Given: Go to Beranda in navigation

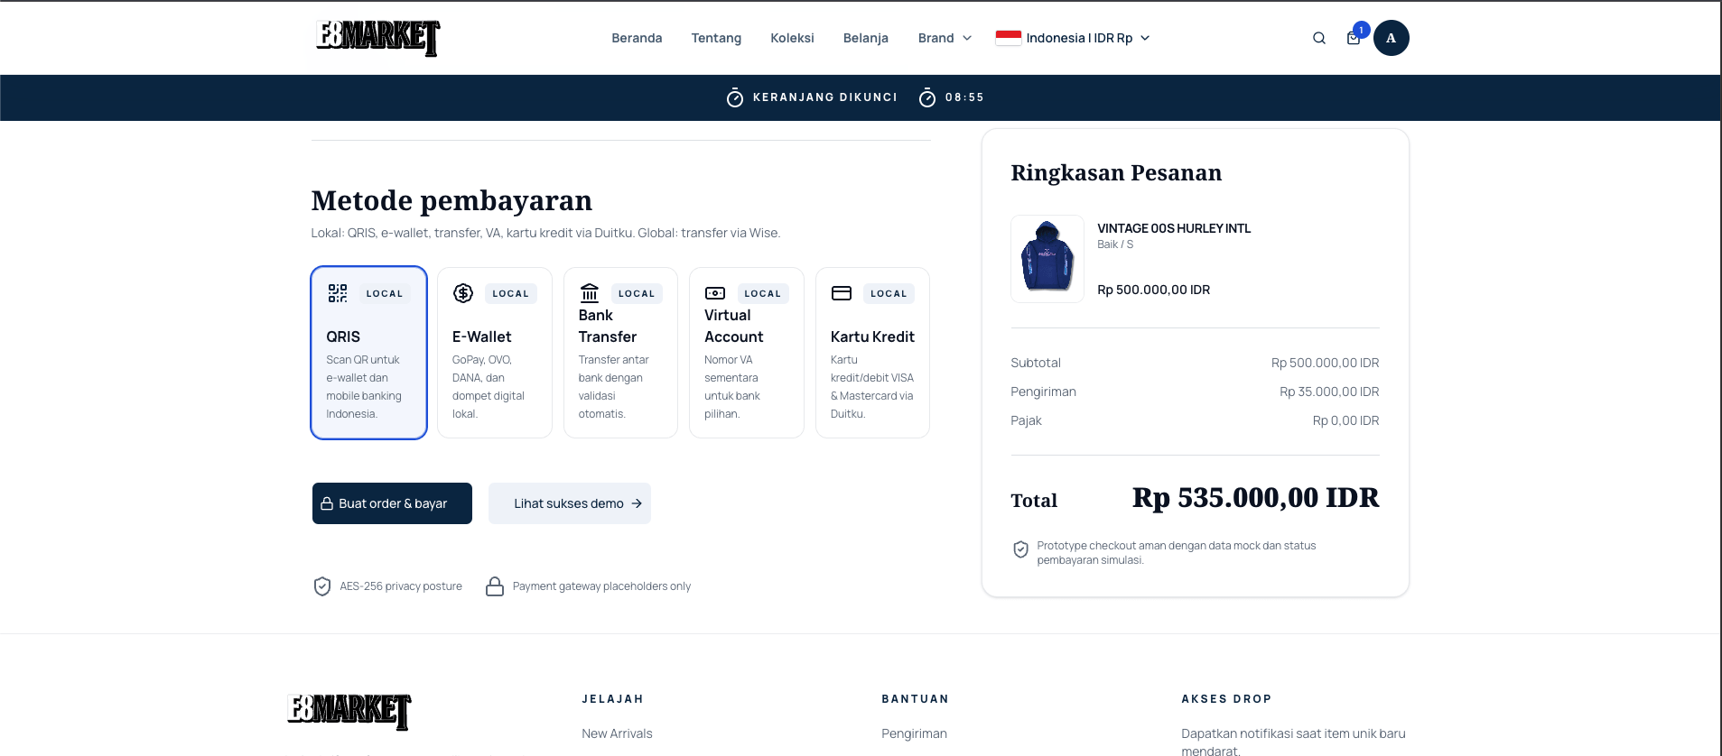Looking at the screenshot, I should (637, 38).
